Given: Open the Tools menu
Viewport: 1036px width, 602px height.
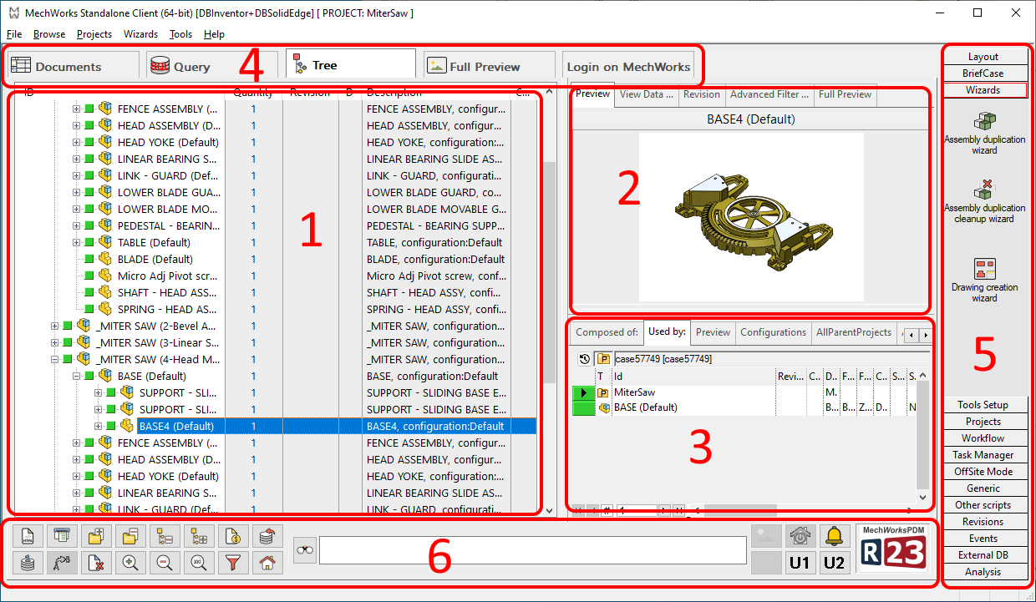Looking at the screenshot, I should [180, 34].
